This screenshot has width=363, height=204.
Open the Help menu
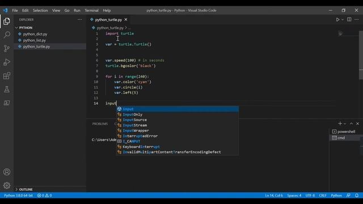107,10
